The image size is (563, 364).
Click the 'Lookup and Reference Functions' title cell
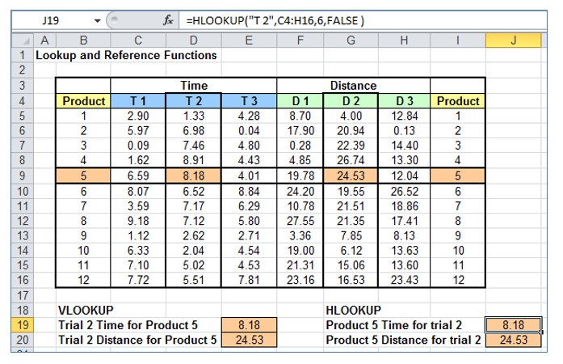click(126, 55)
